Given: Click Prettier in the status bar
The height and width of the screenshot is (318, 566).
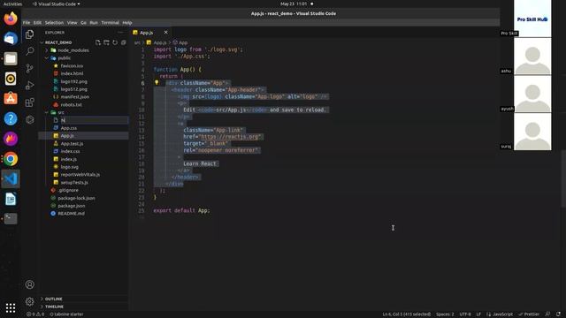Looking at the screenshot, I should [529, 314].
